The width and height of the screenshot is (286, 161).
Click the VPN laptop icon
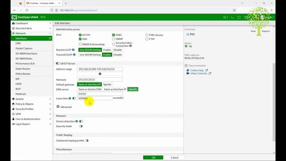pos(13,114)
